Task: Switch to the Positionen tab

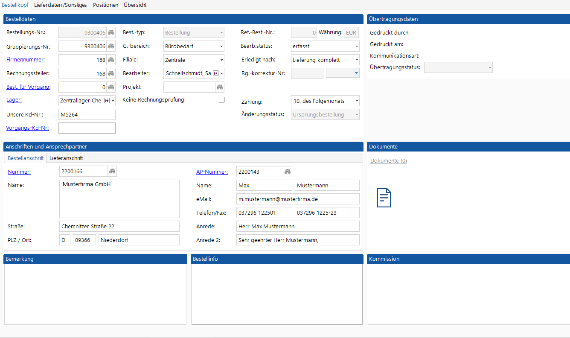Action: click(x=105, y=5)
